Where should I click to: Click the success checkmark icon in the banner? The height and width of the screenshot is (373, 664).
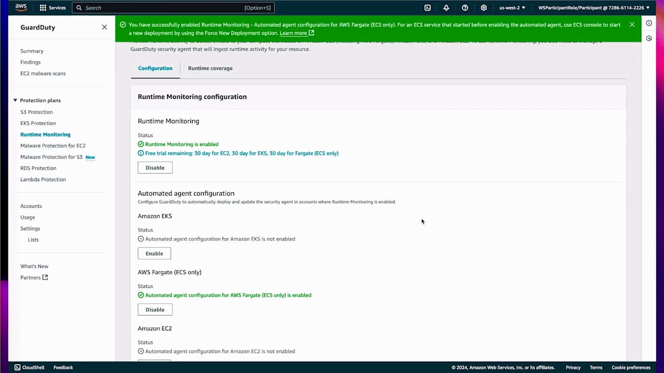(x=123, y=25)
